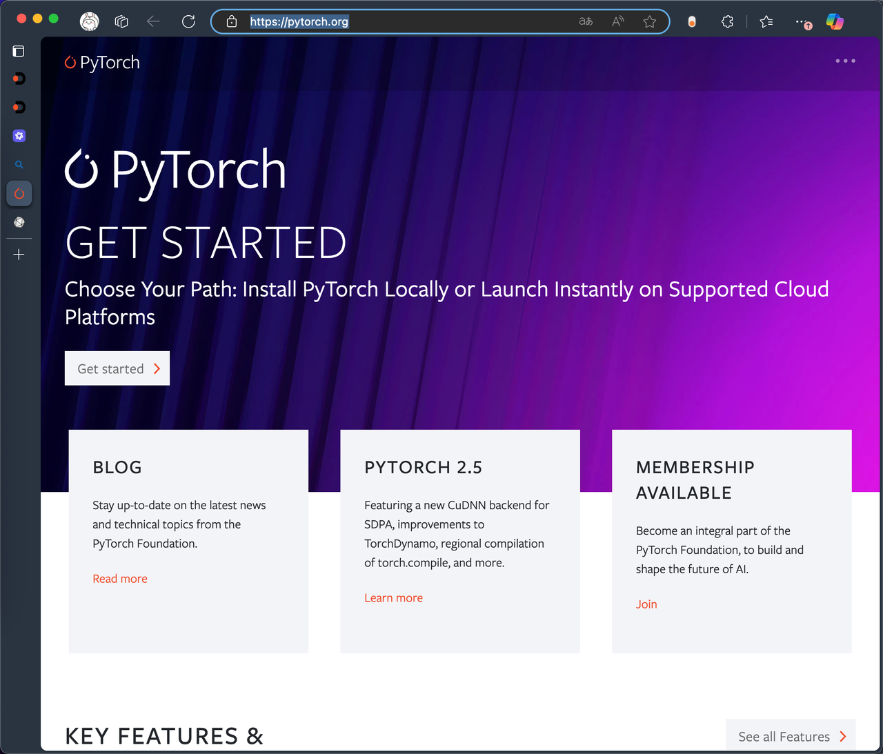Switch to the search tab in sidebar

tap(19, 165)
